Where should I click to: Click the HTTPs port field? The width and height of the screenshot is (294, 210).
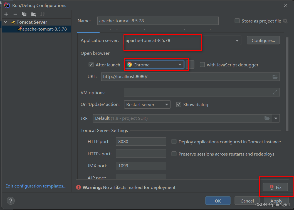(141, 154)
